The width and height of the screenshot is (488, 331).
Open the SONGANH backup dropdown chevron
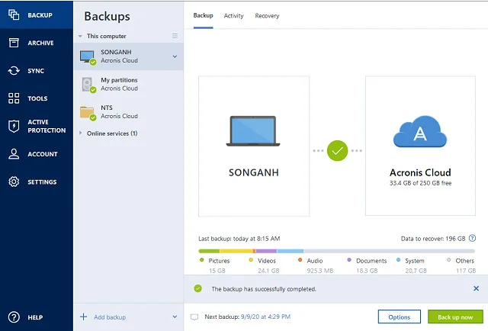pyautogui.click(x=175, y=56)
